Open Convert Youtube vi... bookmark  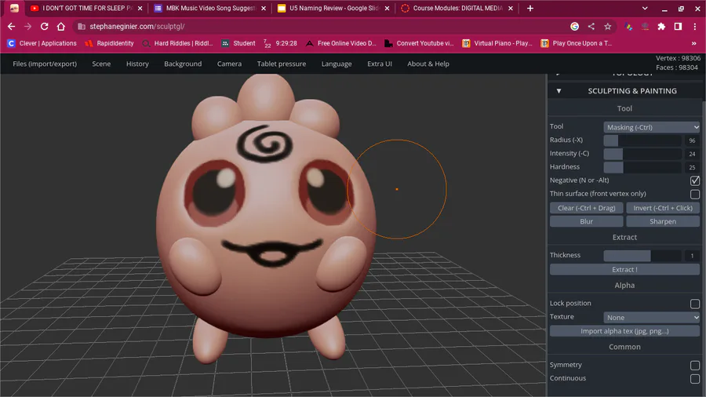419,43
